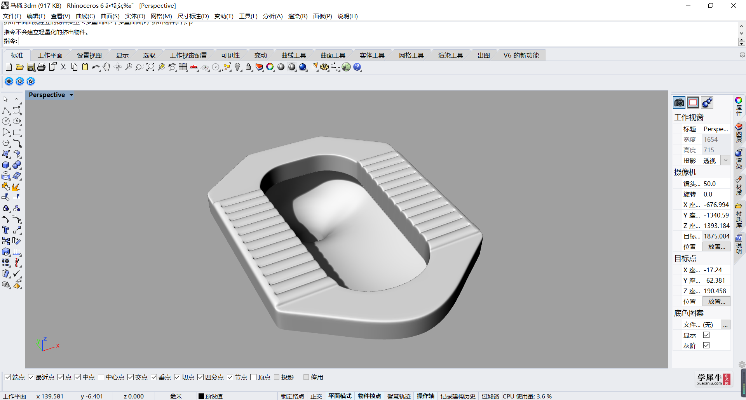Open the Perspective viewport title dropdown arrow

tap(71, 95)
